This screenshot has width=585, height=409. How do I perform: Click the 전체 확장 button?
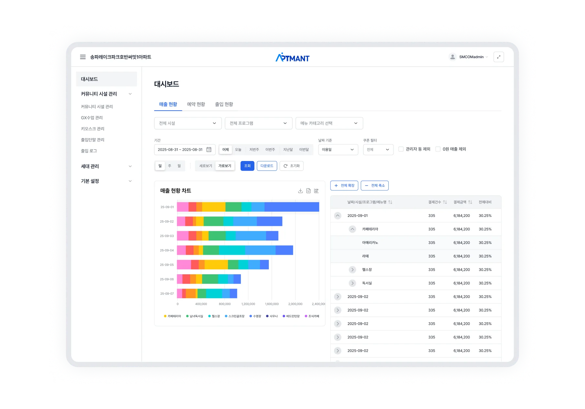(x=344, y=186)
